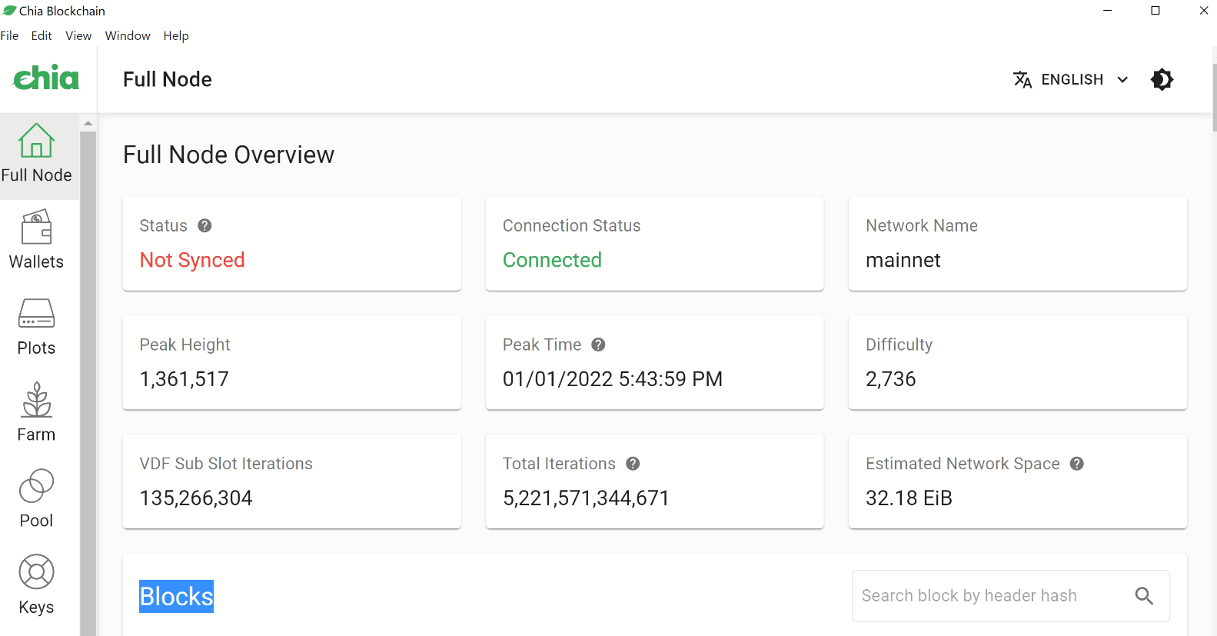Click the Connected status text

pos(552,260)
